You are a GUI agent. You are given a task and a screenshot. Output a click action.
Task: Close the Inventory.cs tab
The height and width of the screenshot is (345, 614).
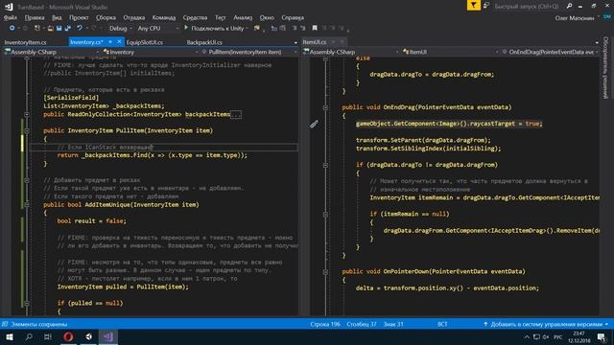(x=119, y=42)
